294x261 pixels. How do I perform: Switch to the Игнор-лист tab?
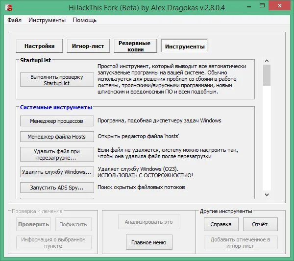pos(88,46)
